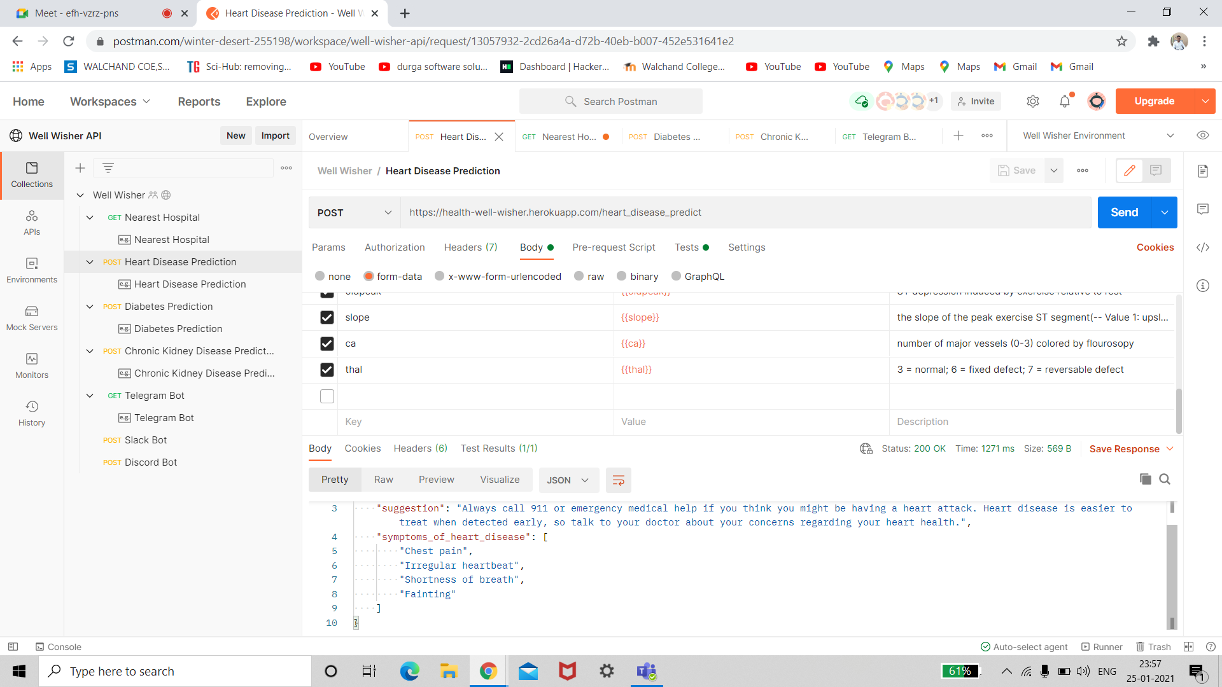Click the request URL input field

(x=745, y=212)
